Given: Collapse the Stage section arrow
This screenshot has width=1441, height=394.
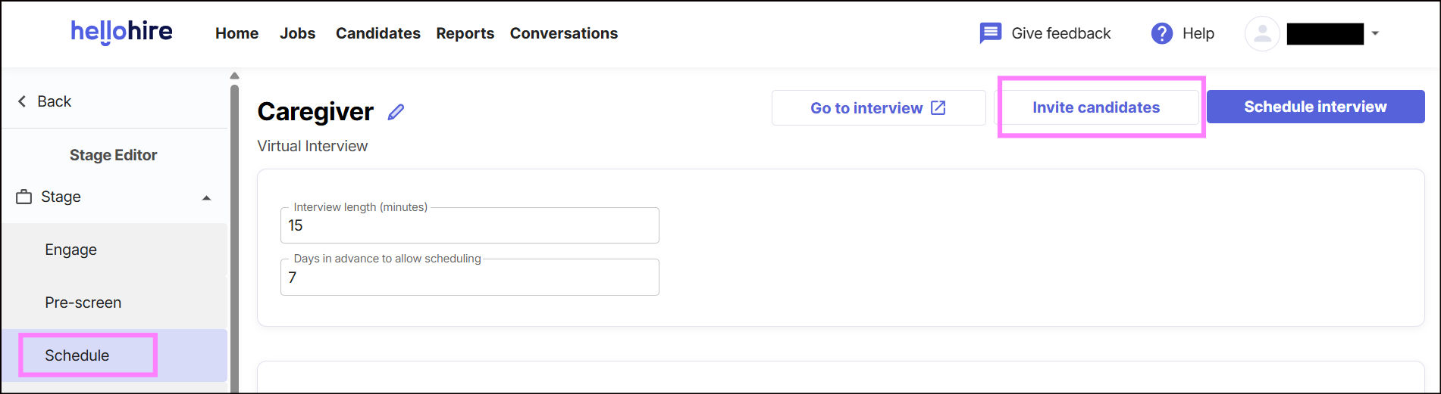Looking at the screenshot, I should 206,197.
